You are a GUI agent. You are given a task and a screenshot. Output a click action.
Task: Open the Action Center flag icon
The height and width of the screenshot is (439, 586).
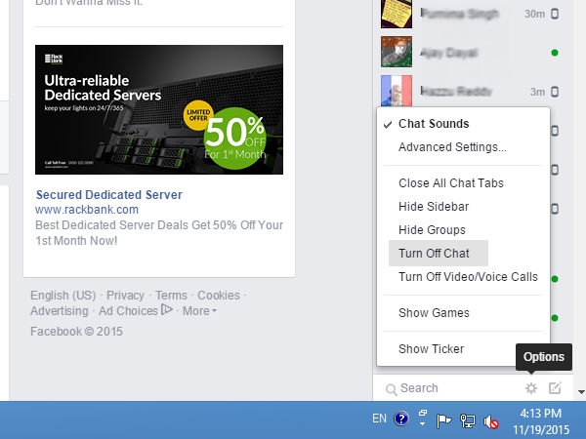click(443, 421)
